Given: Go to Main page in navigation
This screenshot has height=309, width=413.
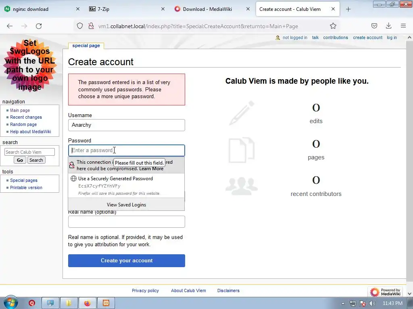Looking at the screenshot, I should [x=20, y=110].
